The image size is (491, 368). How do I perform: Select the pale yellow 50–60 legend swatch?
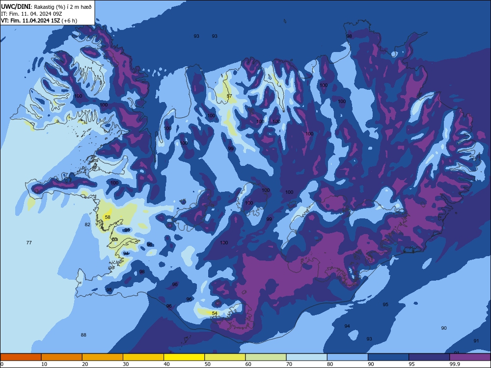click(x=225, y=357)
